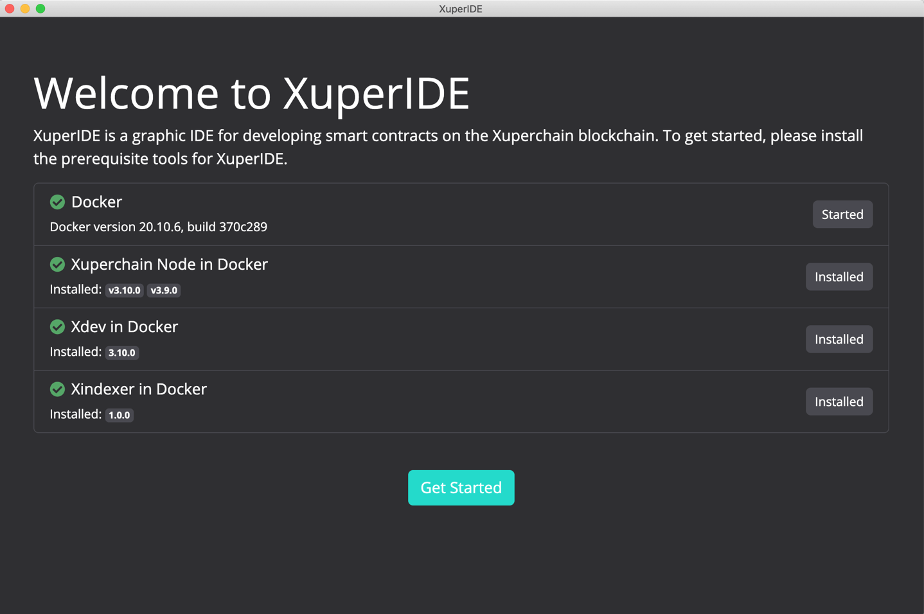
Task: Minimize the window with yellow button
Action: coord(25,8)
